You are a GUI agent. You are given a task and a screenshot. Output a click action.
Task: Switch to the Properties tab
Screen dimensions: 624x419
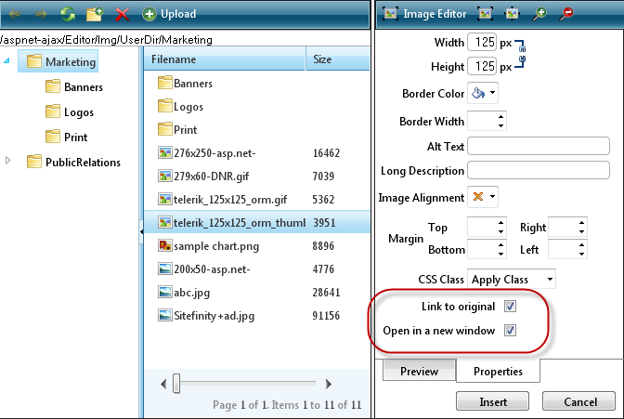(498, 371)
